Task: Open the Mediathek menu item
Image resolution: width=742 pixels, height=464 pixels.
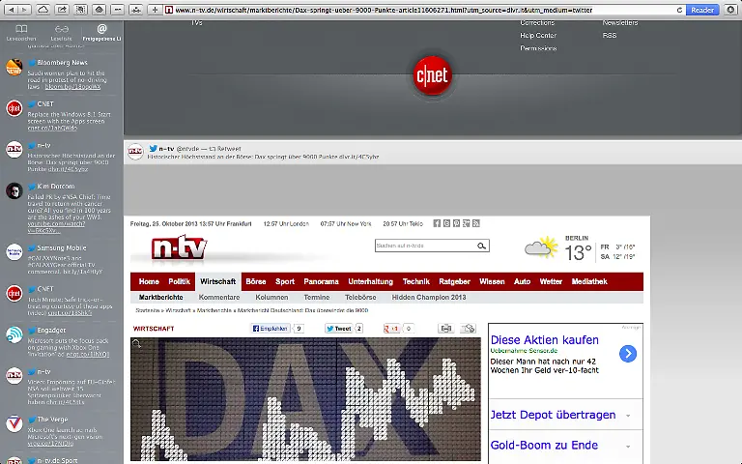Action: (589, 281)
